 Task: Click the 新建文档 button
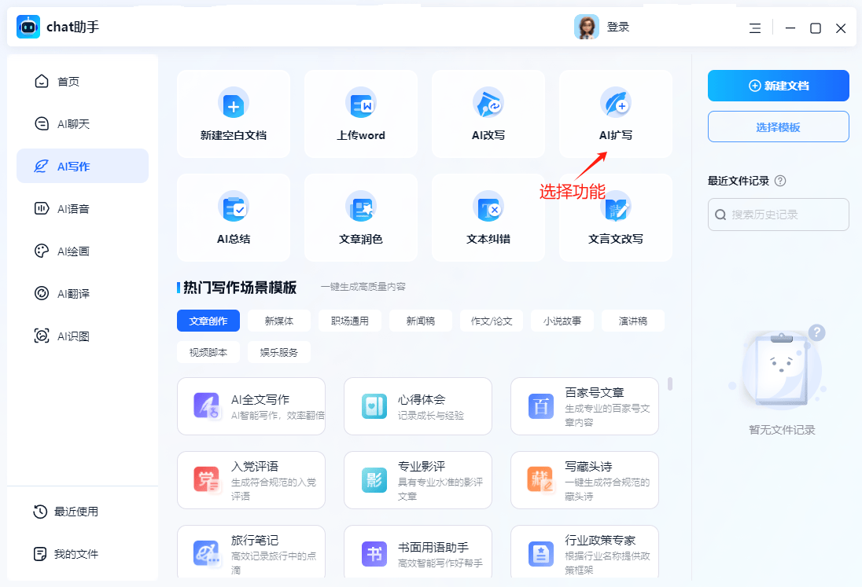(778, 86)
